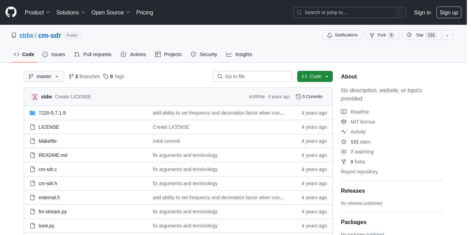Open the 7220-5.7.1.9 folder

[x=52, y=113]
